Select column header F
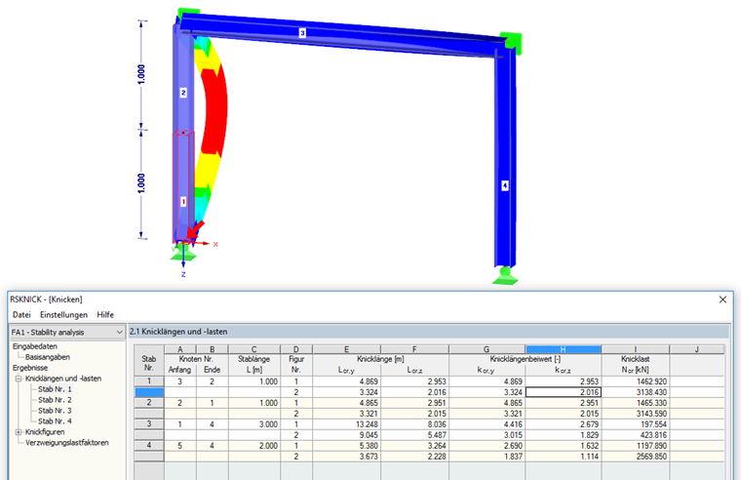 coord(414,349)
